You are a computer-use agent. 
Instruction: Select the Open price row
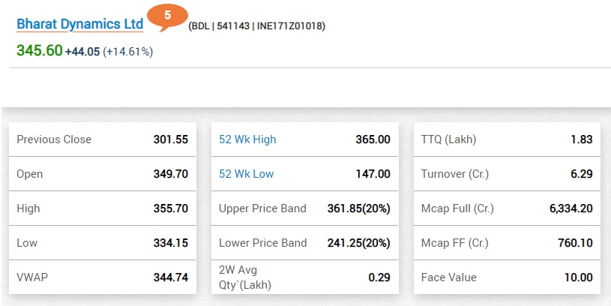tap(102, 174)
